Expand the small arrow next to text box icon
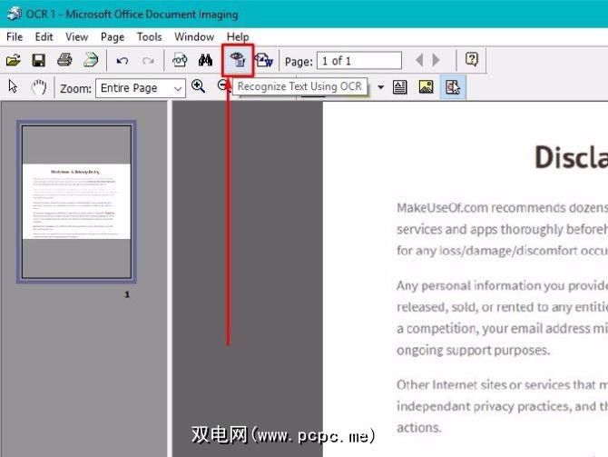The height and width of the screenshot is (457, 608). click(381, 87)
